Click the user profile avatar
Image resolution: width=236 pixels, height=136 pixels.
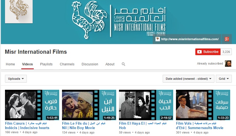click(228, 63)
